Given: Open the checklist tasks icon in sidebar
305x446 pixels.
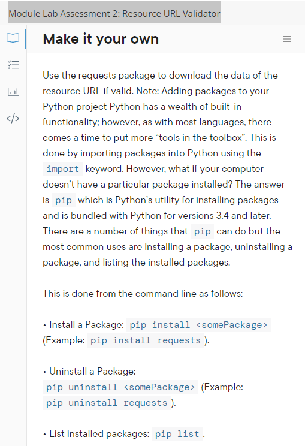Looking at the screenshot, I should tap(13, 65).
